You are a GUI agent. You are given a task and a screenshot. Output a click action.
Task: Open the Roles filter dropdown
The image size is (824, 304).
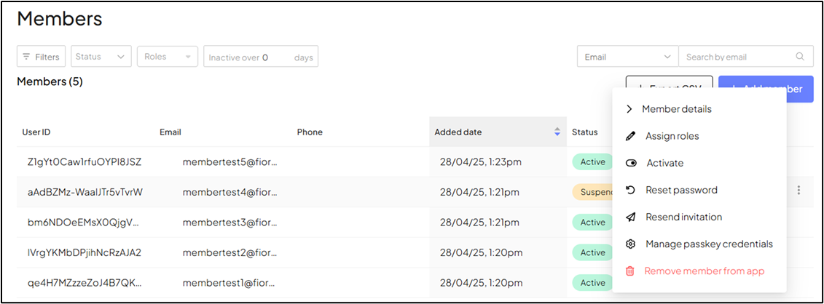coord(167,57)
